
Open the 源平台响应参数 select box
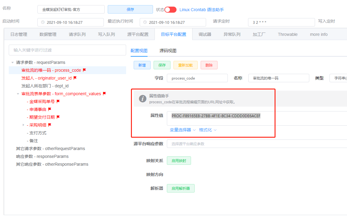coord(257,144)
